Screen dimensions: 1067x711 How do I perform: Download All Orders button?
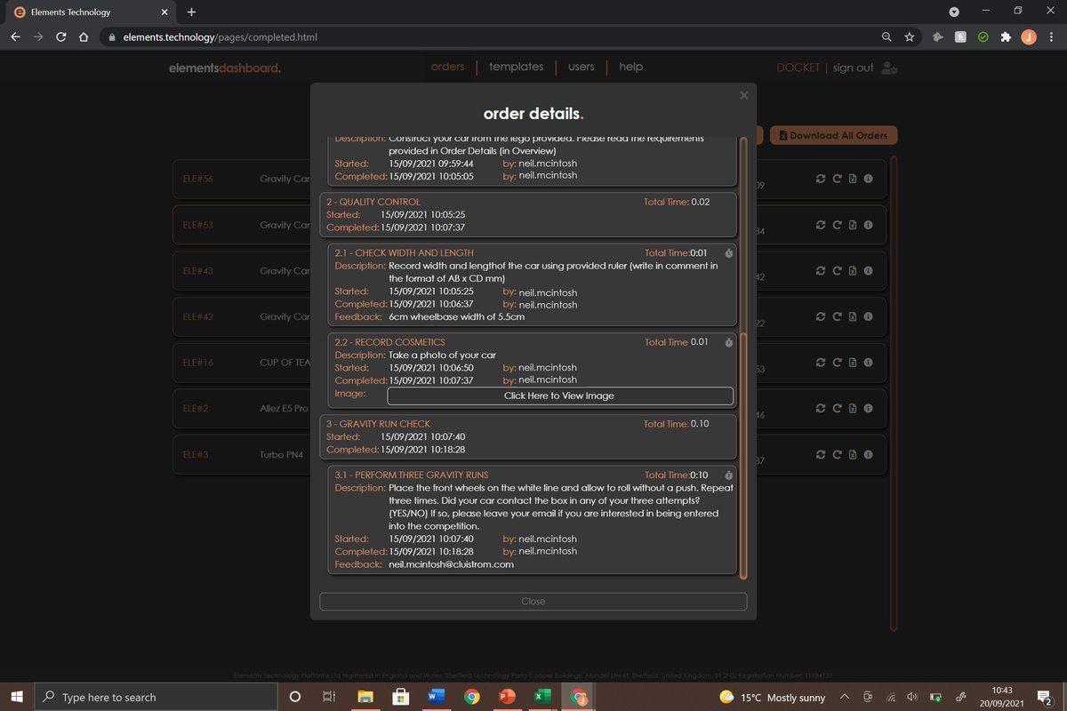[833, 135]
